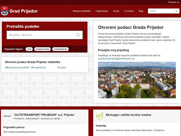
Task: Click the aerial photo of Prijedor city
Action: (x=137, y=80)
